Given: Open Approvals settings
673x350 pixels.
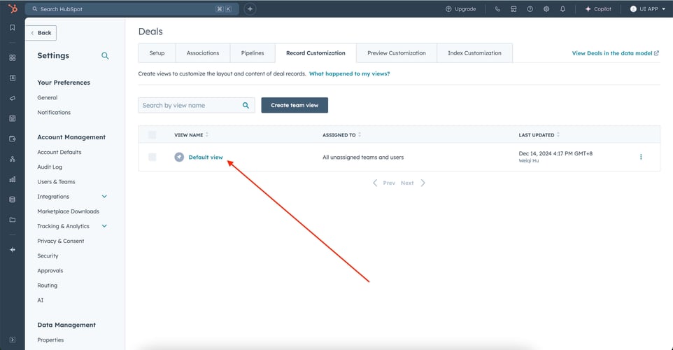Looking at the screenshot, I should point(50,271).
